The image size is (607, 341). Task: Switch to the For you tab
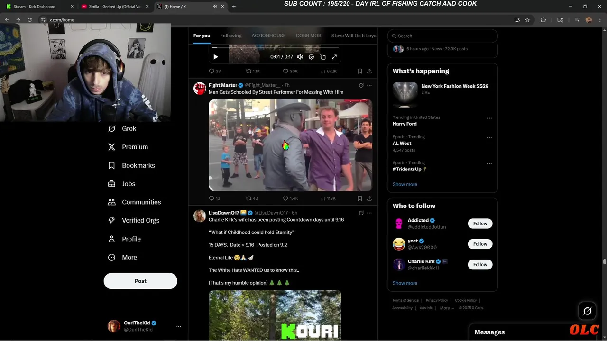(202, 36)
